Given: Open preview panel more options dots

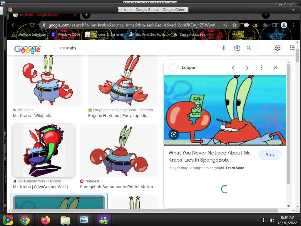Looking at the screenshot, I should (261, 68).
